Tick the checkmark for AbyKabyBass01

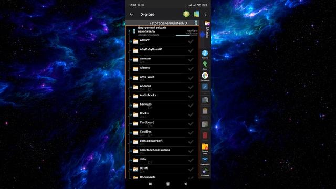[x=191, y=50]
